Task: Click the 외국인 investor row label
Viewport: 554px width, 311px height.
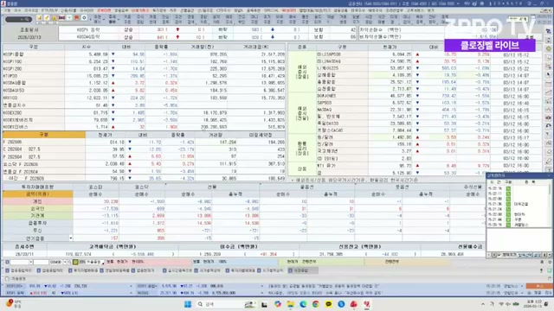Action: (x=37, y=209)
